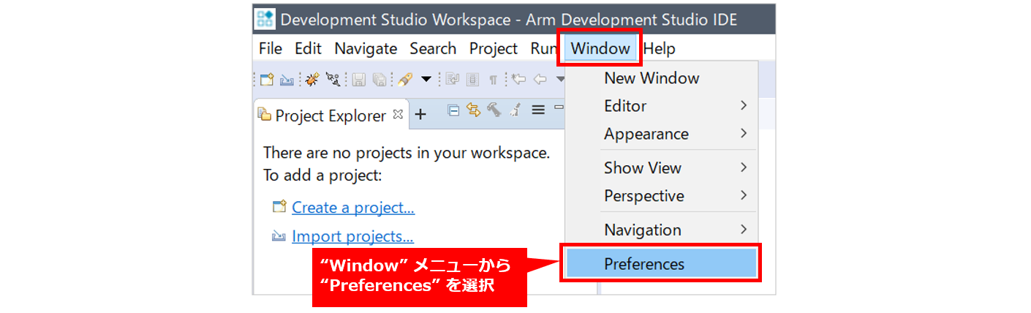The image size is (1031, 313).
Task: Minimize the Project Explorer panel
Action: [559, 107]
